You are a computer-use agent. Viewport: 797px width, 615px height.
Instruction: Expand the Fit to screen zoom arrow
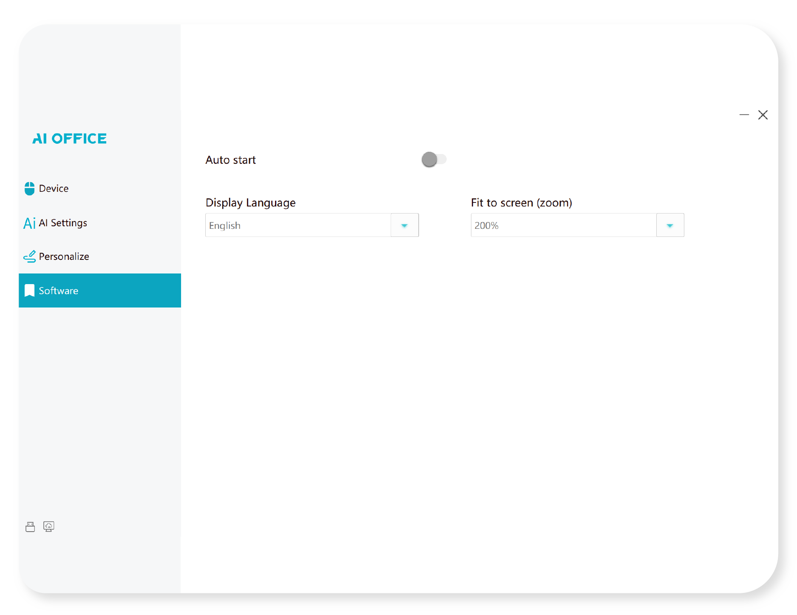pos(670,225)
